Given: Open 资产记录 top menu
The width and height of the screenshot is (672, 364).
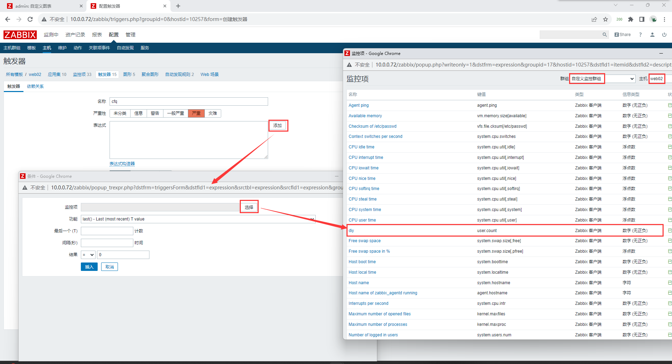Looking at the screenshot, I should (x=75, y=35).
